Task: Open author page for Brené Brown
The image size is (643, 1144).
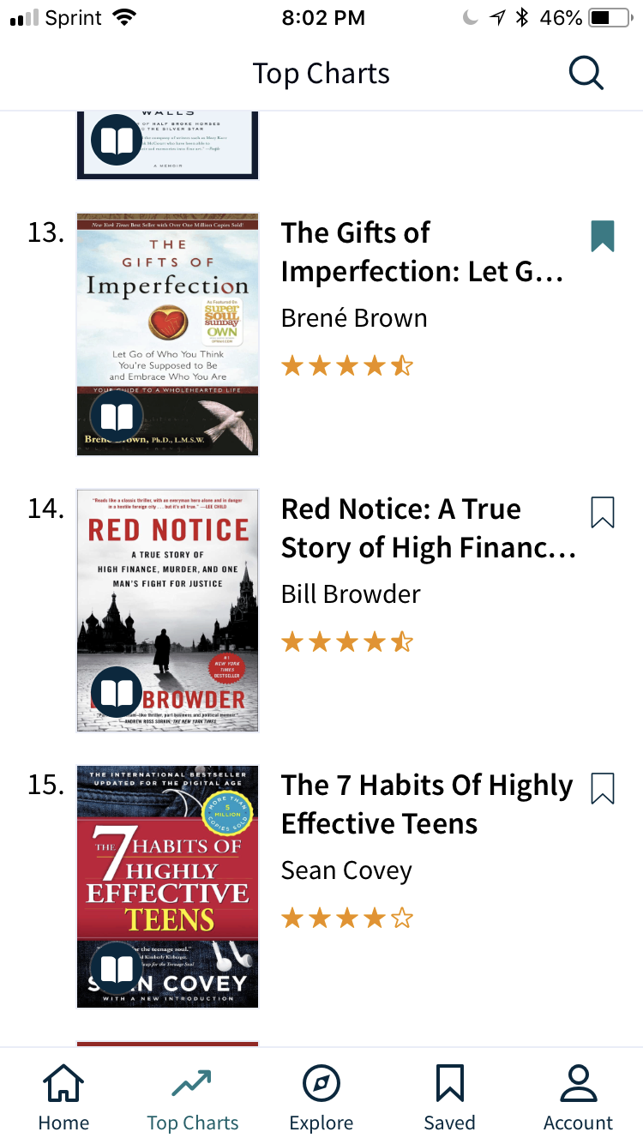Action: pos(354,317)
